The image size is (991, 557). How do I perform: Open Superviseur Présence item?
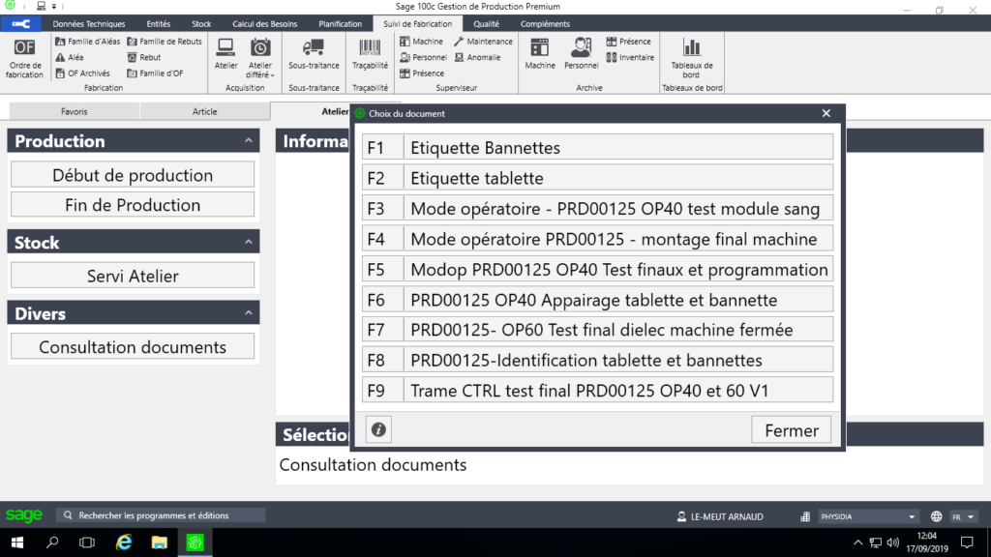point(422,73)
